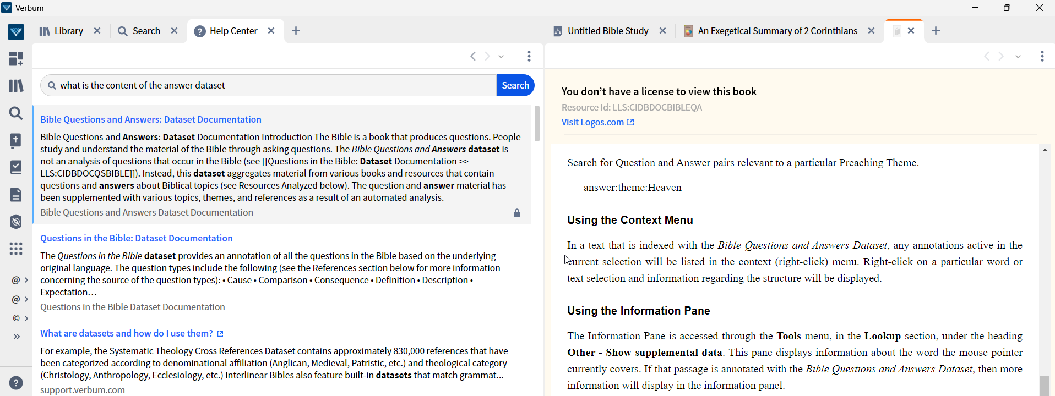Image resolution: width=1055 pixels, height=396 pixels.
Task: Maximize the Verbum window
Action: coord(1007,8)
